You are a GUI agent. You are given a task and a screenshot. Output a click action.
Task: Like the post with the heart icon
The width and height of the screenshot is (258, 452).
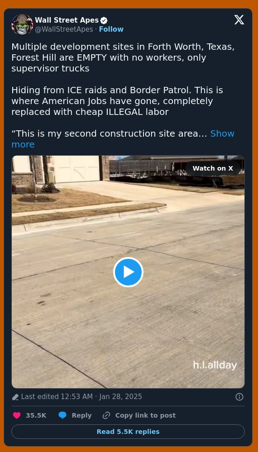17,415
